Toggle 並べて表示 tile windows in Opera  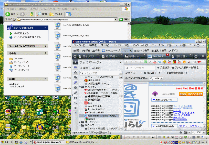tap(142, 51)
